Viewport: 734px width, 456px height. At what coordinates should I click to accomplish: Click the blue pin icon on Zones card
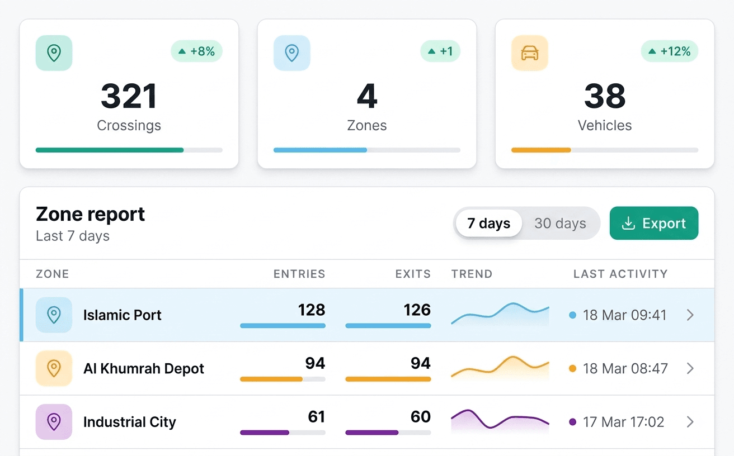click(291, 53)
